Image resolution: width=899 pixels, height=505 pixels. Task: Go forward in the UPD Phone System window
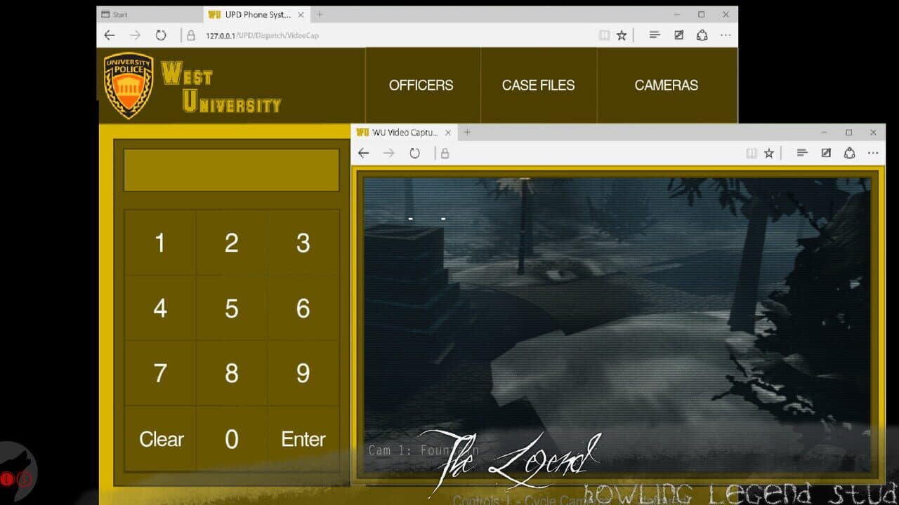[x=135, y=35]
